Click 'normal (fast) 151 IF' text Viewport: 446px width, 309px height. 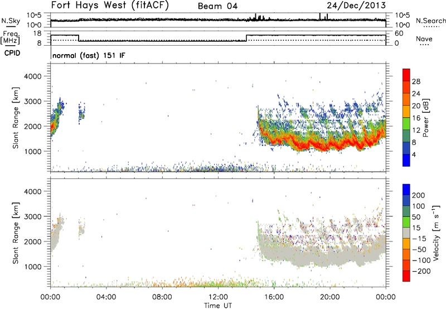[x=89, y=55]
